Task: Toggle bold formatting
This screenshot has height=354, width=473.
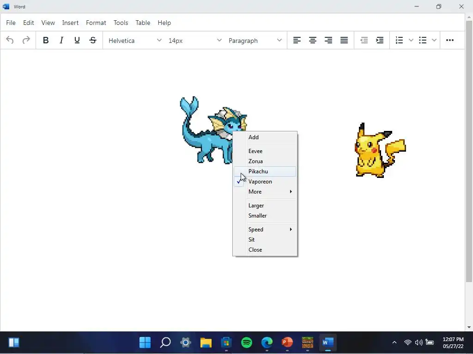Action: tap(46, 40)
